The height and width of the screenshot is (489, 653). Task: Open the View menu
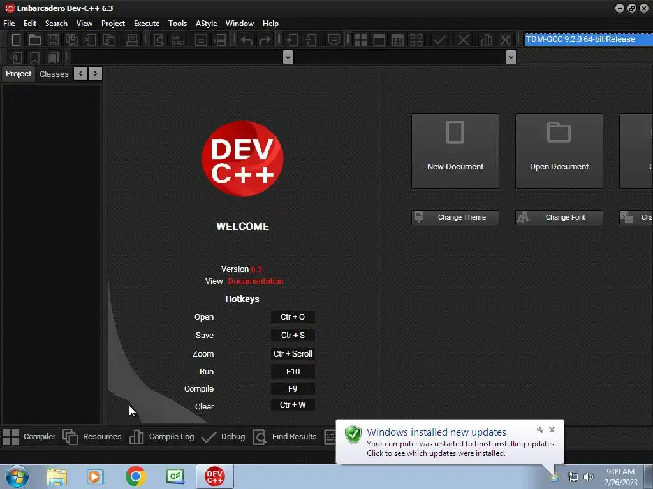(x=84, y=24)
